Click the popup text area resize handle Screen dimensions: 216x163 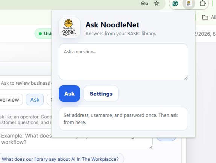186,78
